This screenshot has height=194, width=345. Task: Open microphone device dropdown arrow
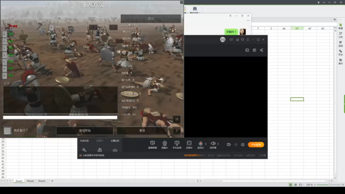[206, 144]
